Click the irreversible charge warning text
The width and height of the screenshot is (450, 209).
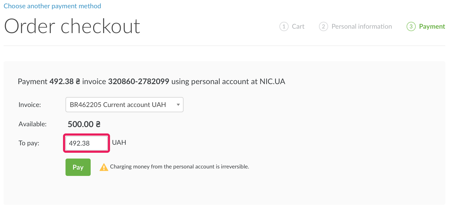[x=179, y=167]
